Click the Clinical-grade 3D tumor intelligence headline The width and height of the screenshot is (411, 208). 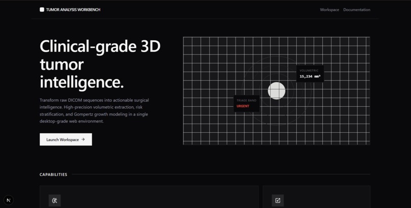(100, 64)
